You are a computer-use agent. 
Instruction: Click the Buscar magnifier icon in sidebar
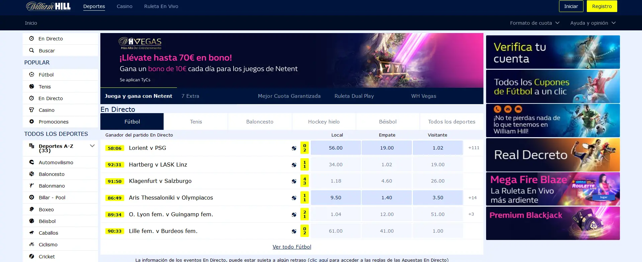pos(31,50)
